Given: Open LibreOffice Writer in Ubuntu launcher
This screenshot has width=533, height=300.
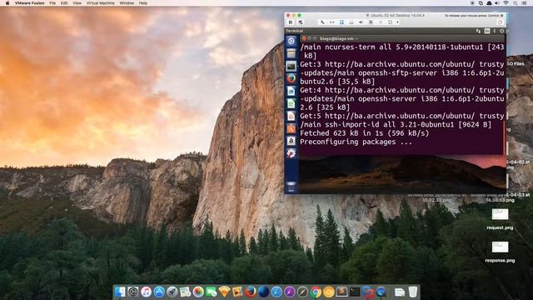Looking at the screenshot, I should coord(291,91).
